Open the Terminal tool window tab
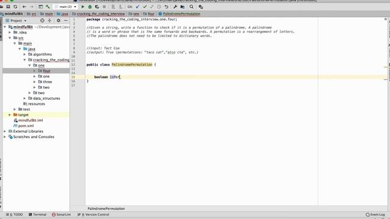The width and height of the screenshot is (390, 219). 37,215
